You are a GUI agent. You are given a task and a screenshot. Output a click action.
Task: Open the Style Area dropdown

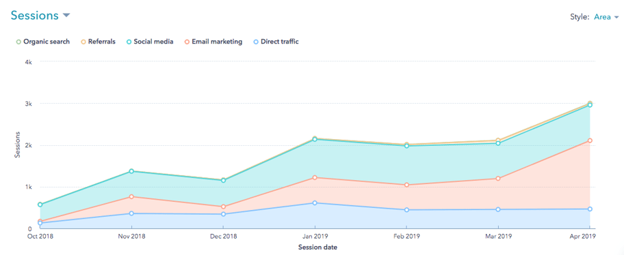(x=606, y=17)
